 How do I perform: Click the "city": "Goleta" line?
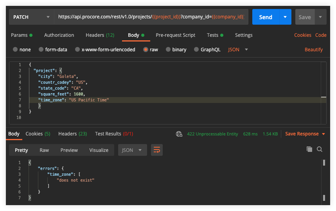click(58, 77)
